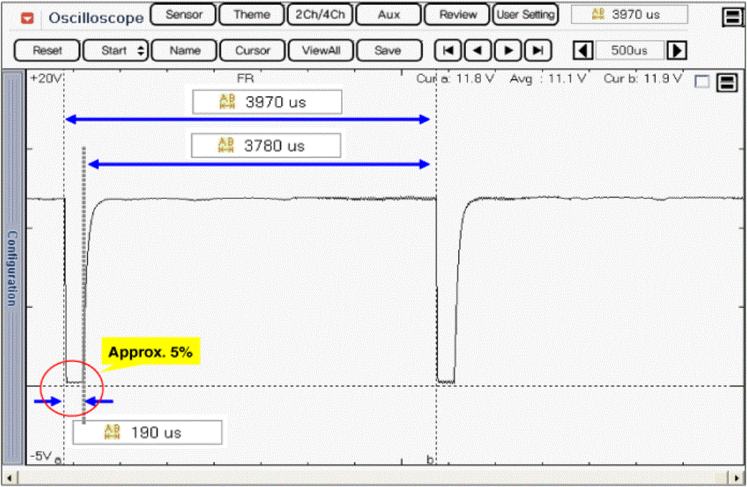Save the current waveform
The image size is (747, 487).
click(x=388, y=51)
